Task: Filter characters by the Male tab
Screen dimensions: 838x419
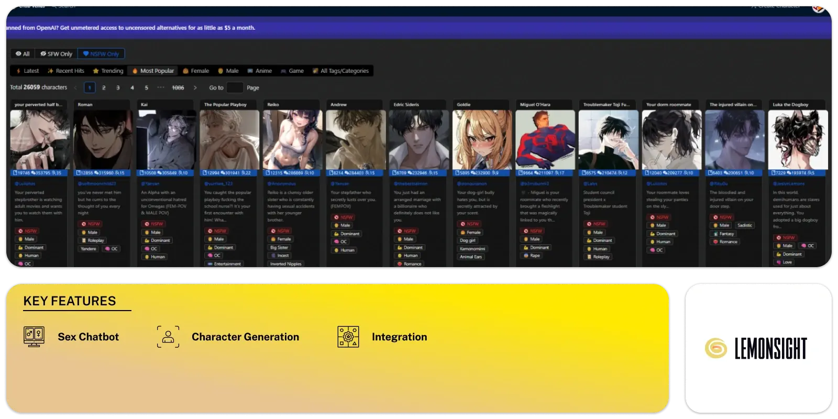Action: pos(228,71)
